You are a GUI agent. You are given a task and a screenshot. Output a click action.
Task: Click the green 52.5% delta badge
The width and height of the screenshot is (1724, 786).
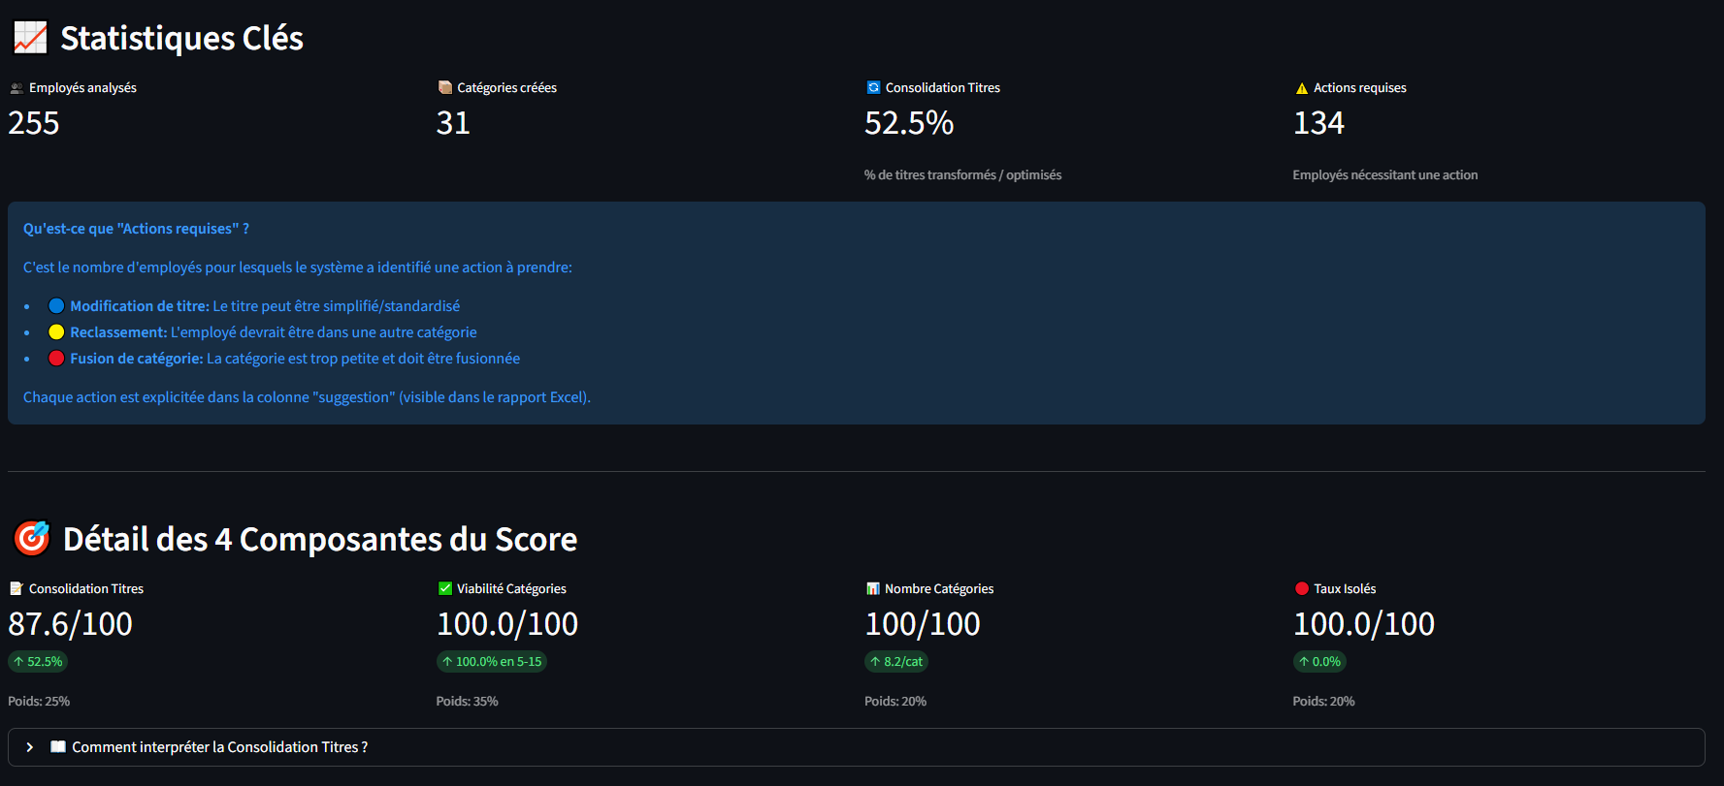[38, 662]
